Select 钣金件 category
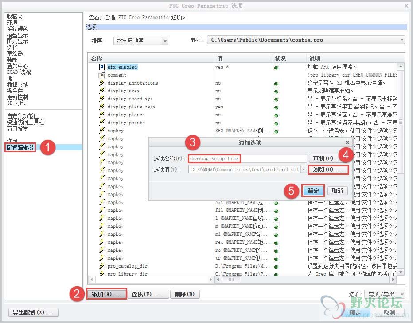Viewport: 413px width, 323px height. (x=15, y=91)
